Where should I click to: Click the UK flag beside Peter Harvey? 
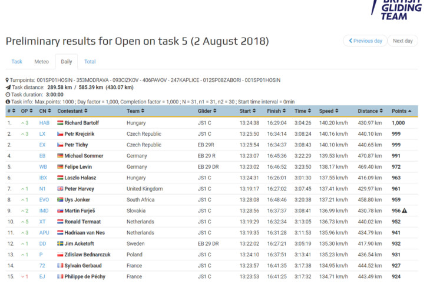pyautogui.click(x=60, y=189)
